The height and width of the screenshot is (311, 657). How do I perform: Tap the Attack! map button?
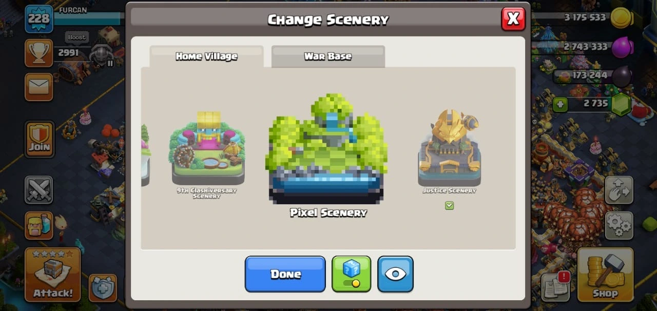point(53,274)
